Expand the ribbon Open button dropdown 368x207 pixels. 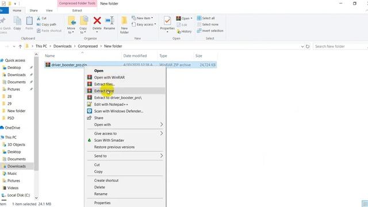click(191, 18)
